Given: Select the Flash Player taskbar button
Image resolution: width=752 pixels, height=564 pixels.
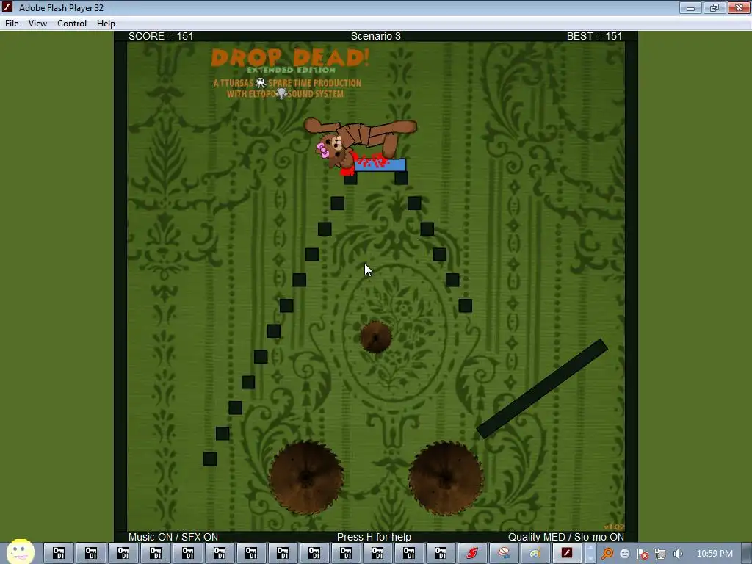Looking at the screenshot, I should pyautogui.click(x=568, y=554).
